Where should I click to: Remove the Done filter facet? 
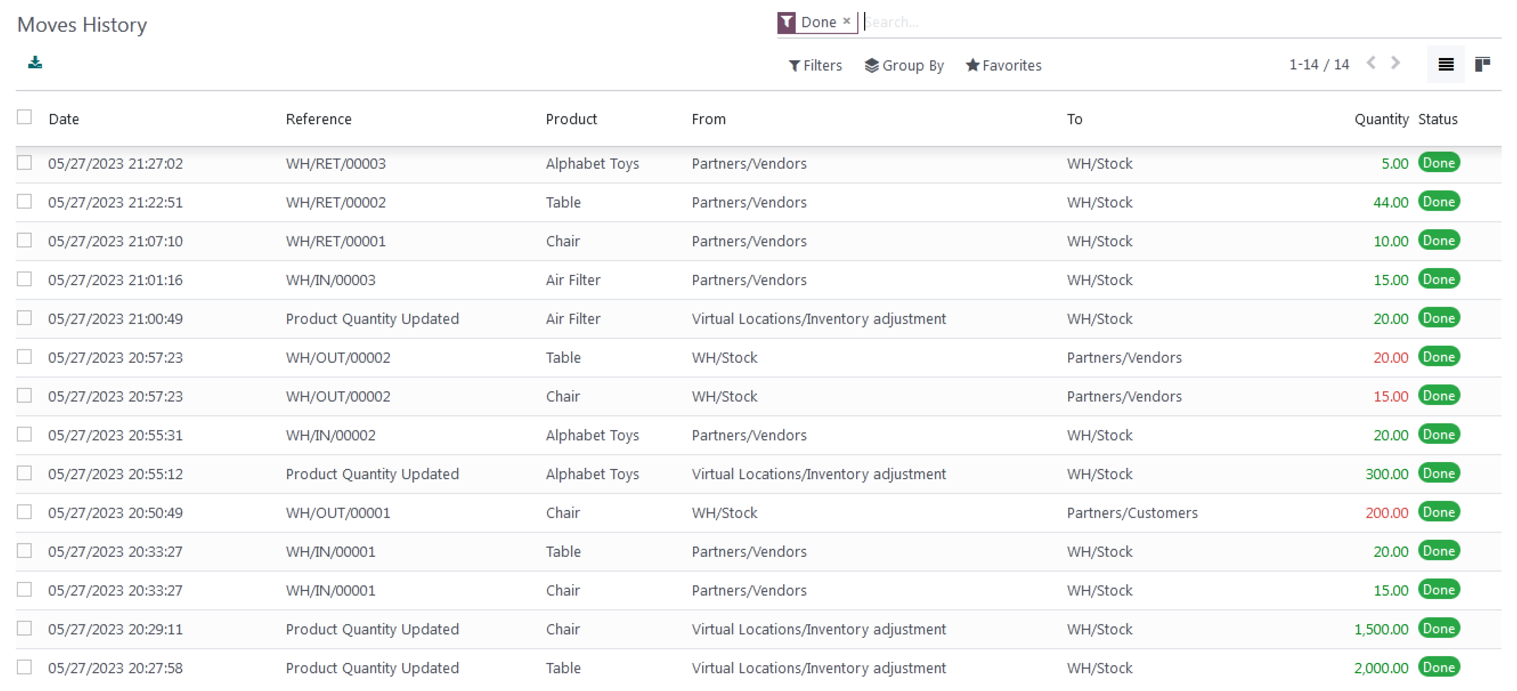pyautogui.click(x=846, y=21)
